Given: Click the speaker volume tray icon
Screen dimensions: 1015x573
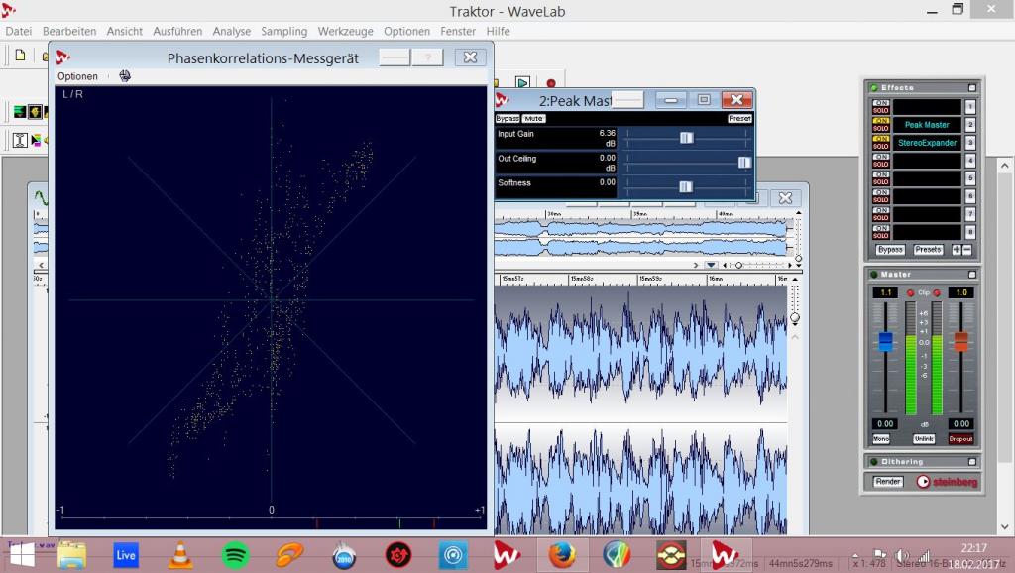Looking at the screenshot, I should point(902,556).
